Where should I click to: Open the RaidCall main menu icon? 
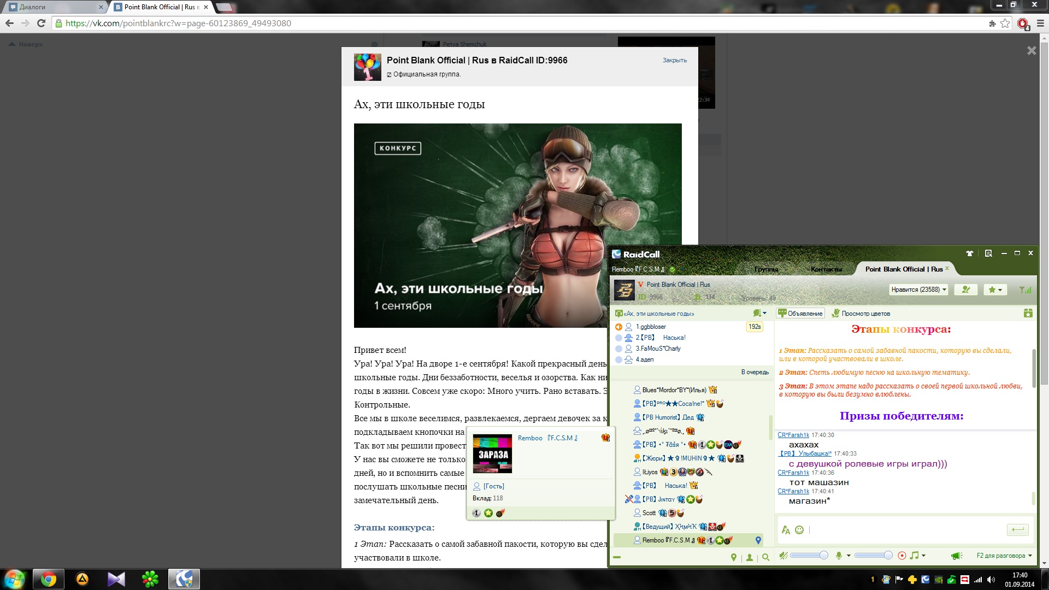pyautogui.click(x=988, y=253)
